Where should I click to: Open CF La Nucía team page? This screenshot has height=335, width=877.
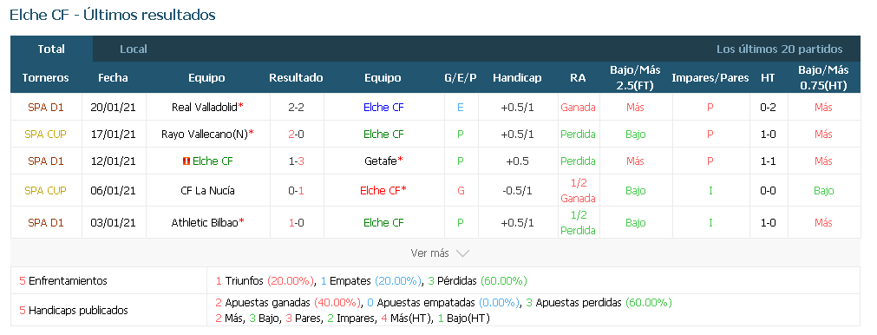(207, 191)
